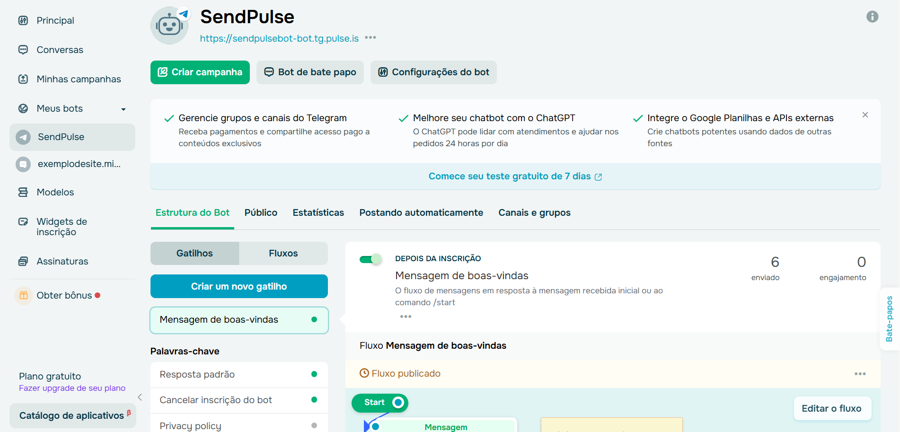Open Canais e grupos tab
The height and width of the screenshot is (432, 900).
pyautogui.click(x=534, y=213)
